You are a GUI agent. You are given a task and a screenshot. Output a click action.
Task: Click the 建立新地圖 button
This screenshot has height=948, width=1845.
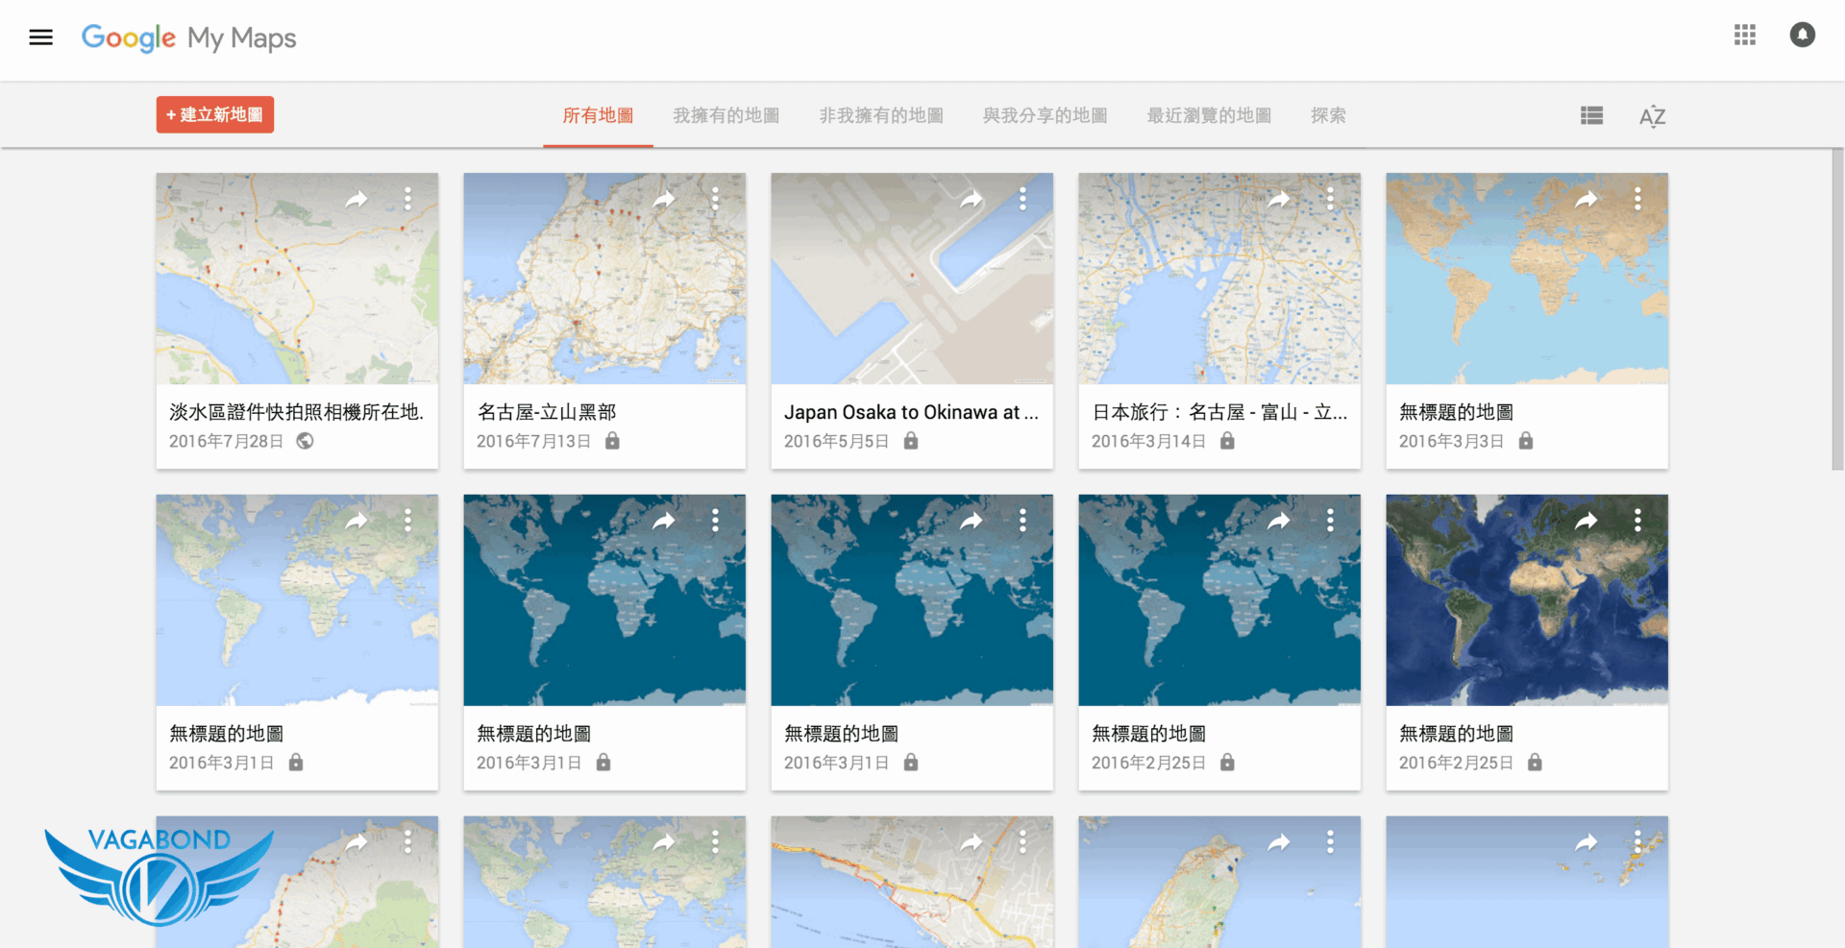point(215,114)
